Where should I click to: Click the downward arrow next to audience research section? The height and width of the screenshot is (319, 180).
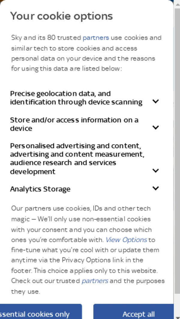[156, 170]
